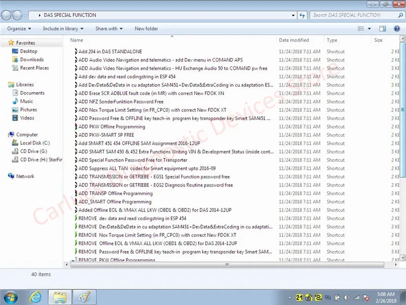Open the Share with dropdown
This screenshot has width=406, height=305.
pyautogui.click(x=109, y=28)
